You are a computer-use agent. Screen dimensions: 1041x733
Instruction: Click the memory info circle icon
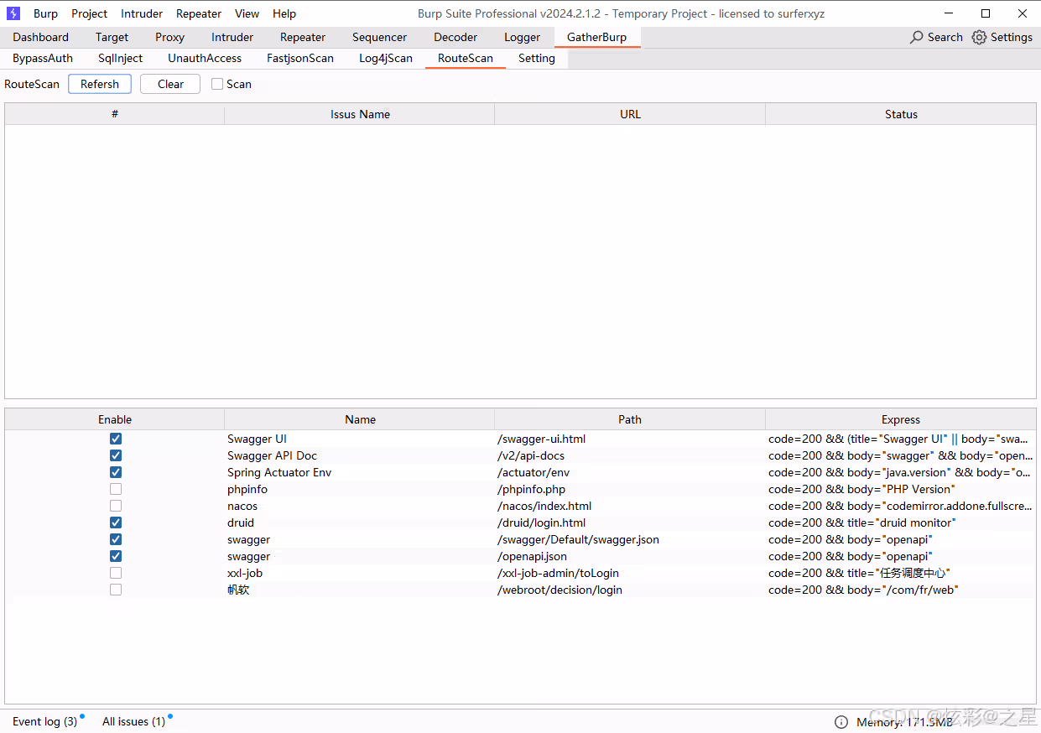point(841,722)
